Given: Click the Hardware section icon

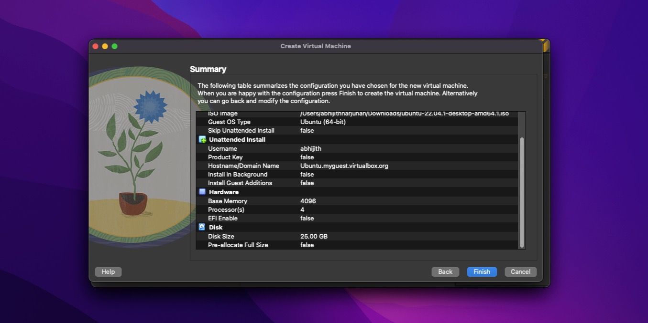Looking at the screenshot, I should tap(202, 192).
